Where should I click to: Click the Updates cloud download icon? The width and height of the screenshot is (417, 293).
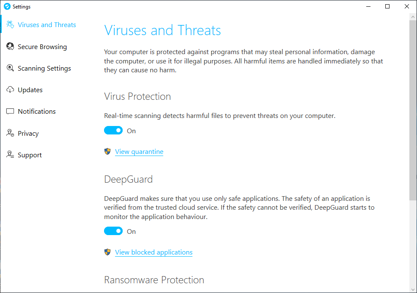[x=10, y=90]
